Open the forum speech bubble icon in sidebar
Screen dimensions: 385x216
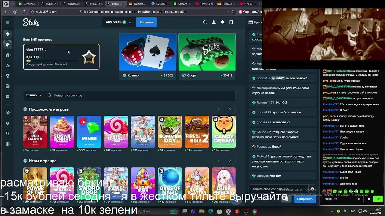(8, 97)
